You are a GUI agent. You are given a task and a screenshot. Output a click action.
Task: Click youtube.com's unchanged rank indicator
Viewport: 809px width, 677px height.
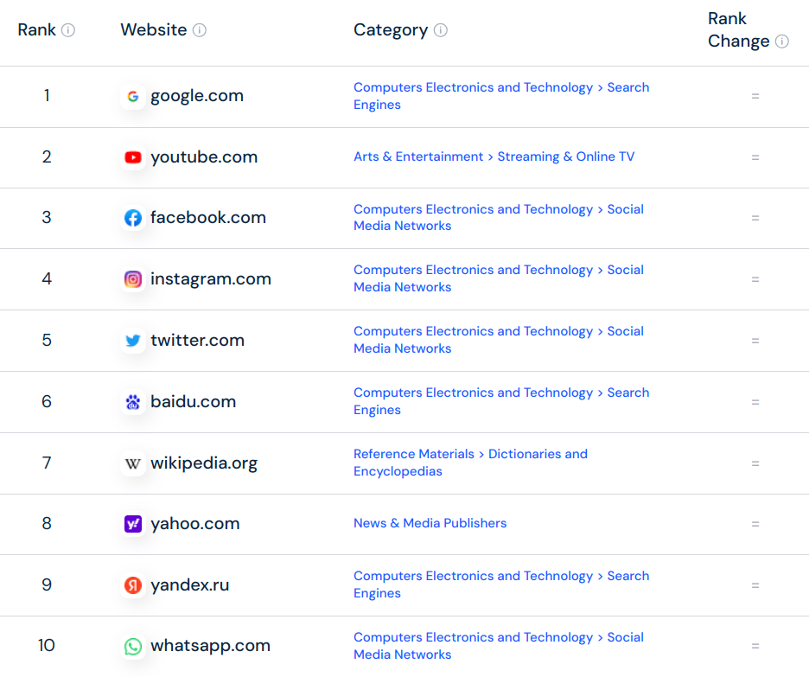(755, 157)
